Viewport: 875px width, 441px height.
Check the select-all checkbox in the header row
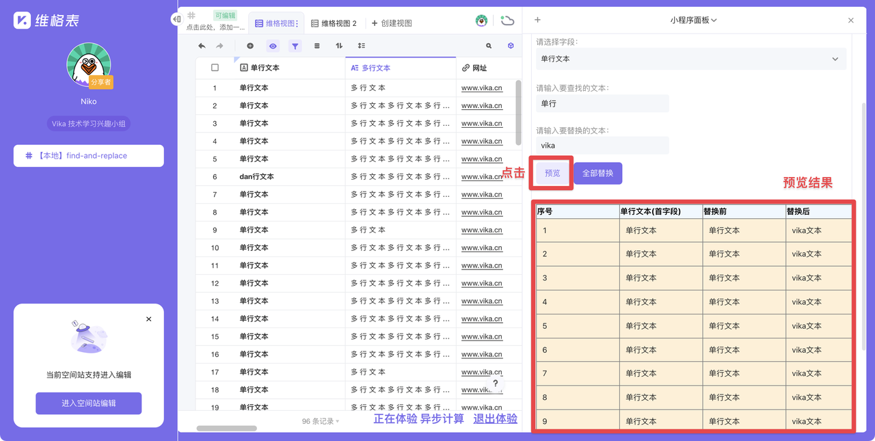[x=215, y=67]
